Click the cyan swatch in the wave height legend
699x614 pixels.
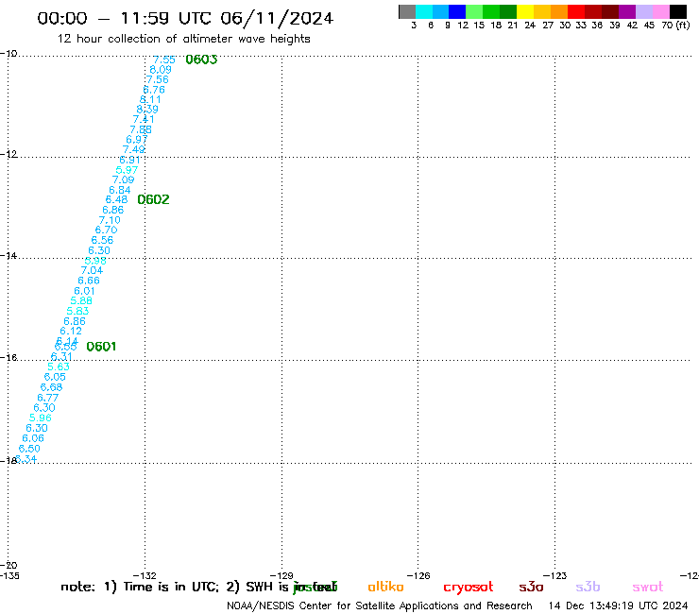pyautogui.click(x=424, y=11)
